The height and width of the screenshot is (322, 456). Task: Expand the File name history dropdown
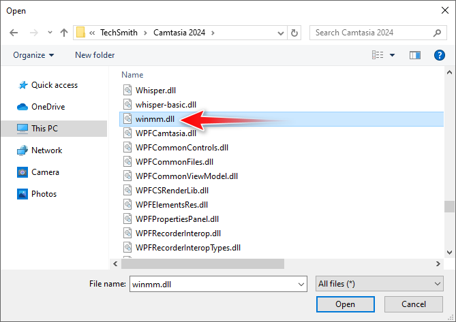point(301,283)
